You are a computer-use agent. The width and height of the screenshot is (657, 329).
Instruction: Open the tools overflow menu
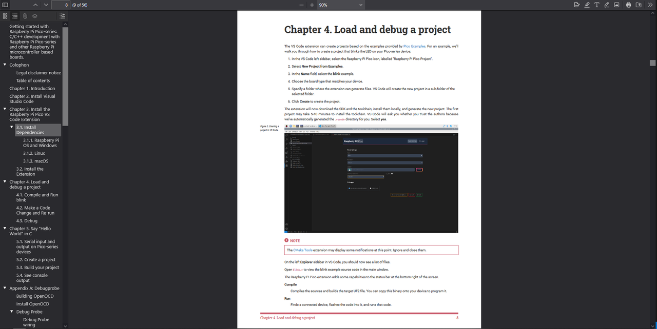click(651, 5)
